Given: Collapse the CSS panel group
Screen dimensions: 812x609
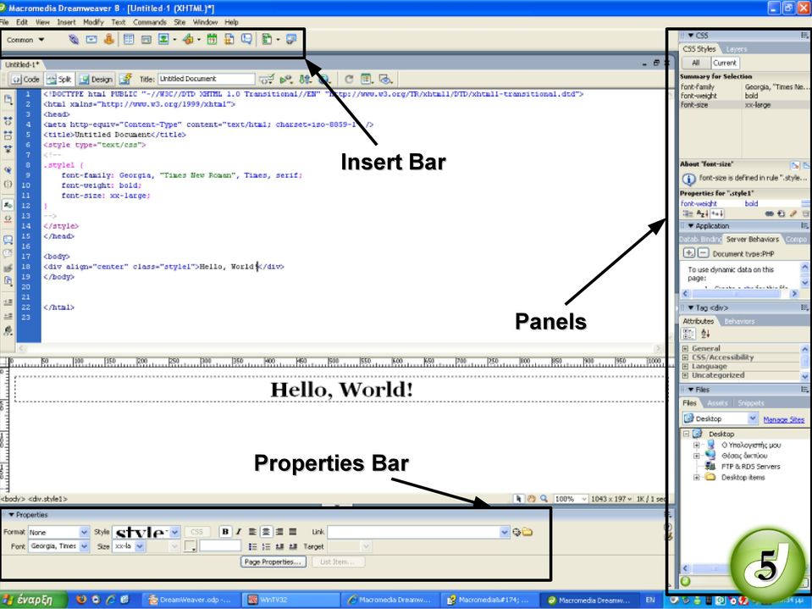Looking at the screenshot, I should [x=690, y=36].
